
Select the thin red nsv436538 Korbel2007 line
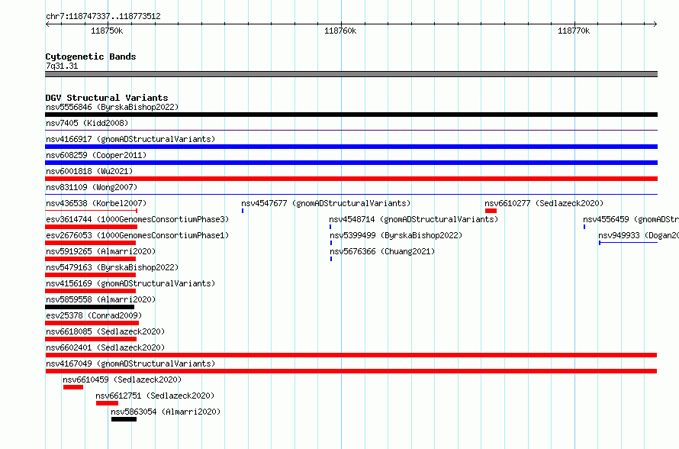pos(92,211)
